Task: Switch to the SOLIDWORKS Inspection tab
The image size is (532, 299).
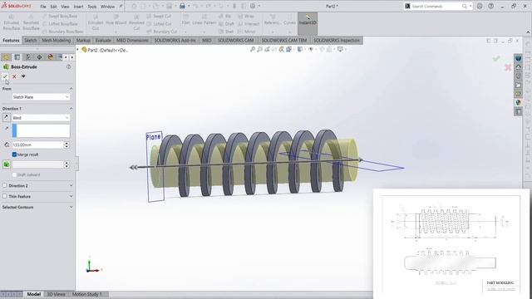Action: click(x=336, y=41)
